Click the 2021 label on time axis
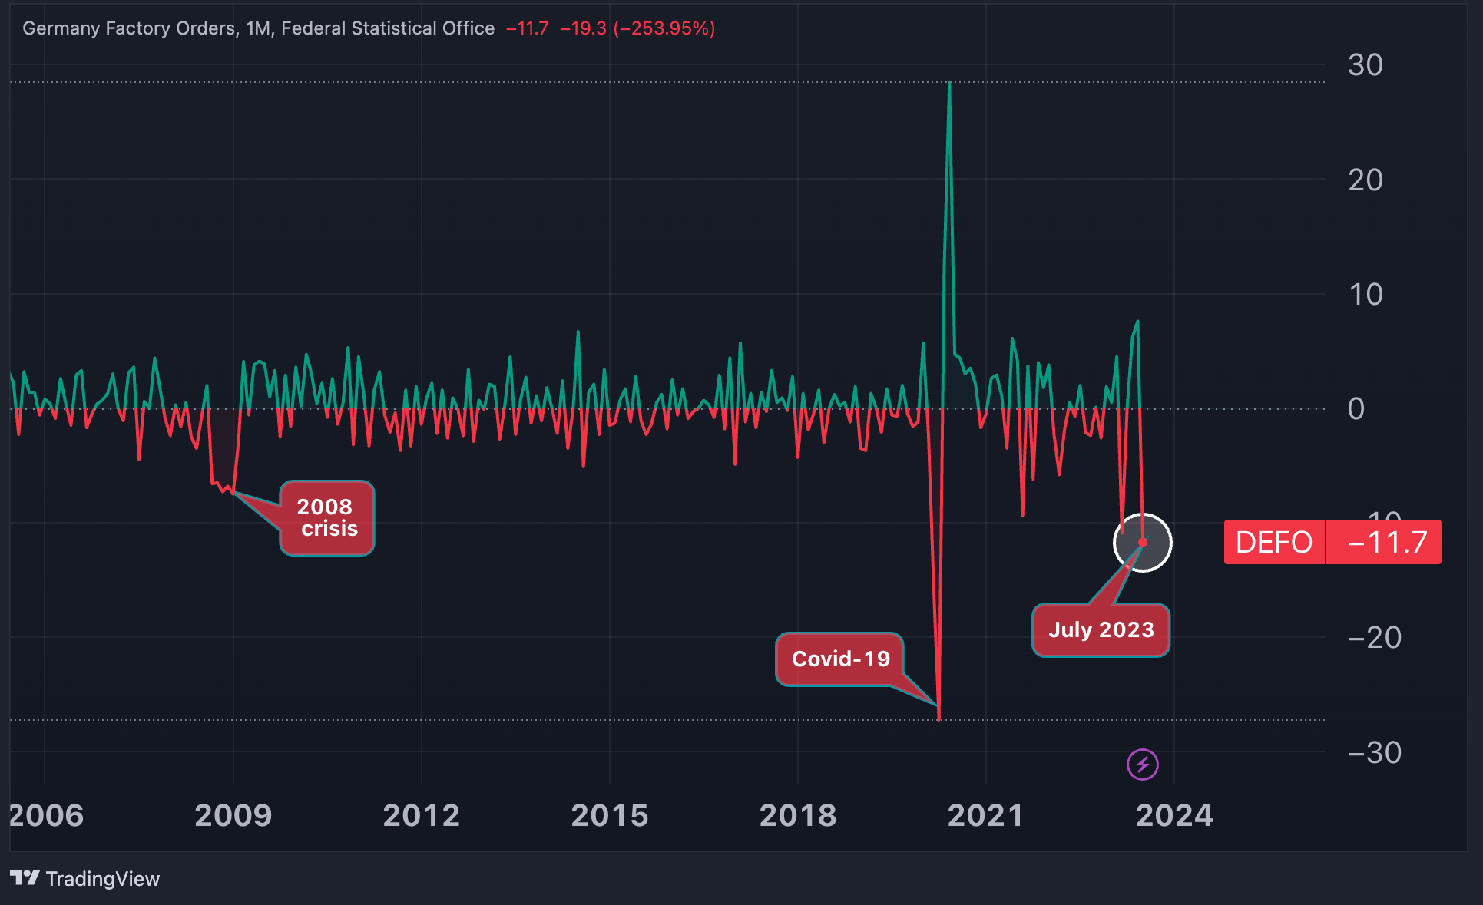The height and width of the screenshot is (905, 1483). [x=985, y=815]
